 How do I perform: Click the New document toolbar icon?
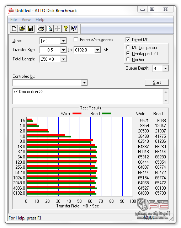[x=14, y=28]
